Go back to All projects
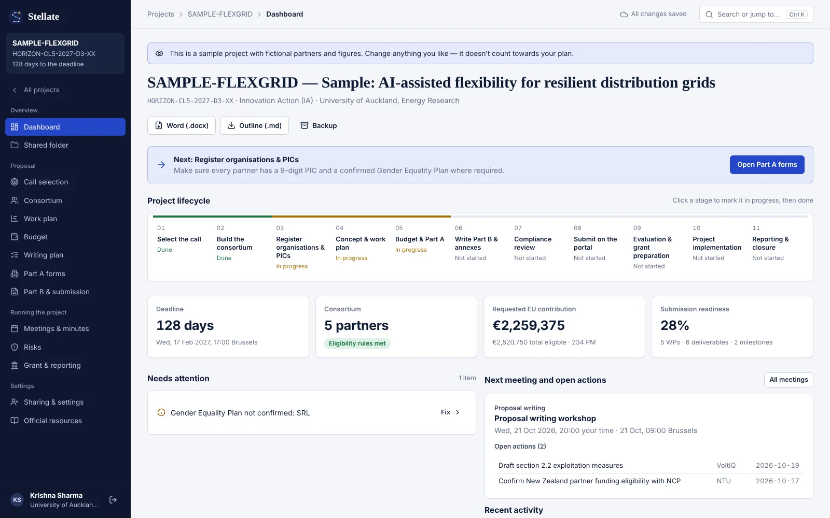The image size is (830, 518). [x=65, y=90]
